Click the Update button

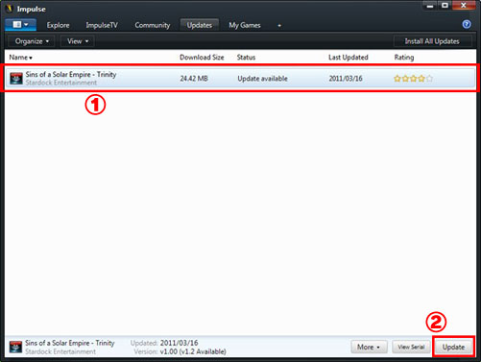pyautogui.click(x=453, y=347)
